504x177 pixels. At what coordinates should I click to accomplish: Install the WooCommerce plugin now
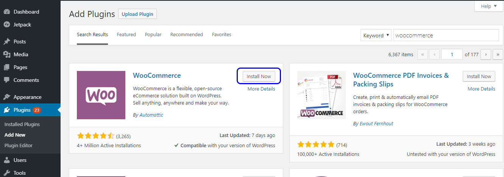coord(259,76)
